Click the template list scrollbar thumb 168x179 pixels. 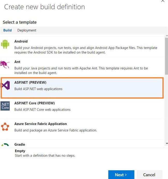[166, 55]
